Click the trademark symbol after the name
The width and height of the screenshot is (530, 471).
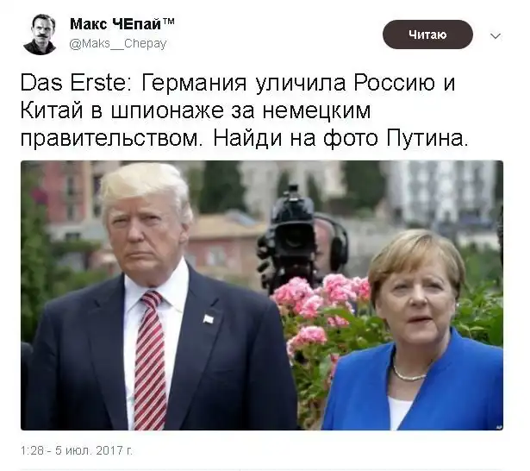pos(169,22)
